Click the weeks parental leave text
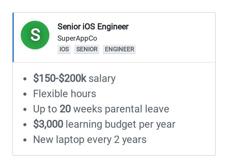228x168 pixels. pyautogui.click(x=121, y=109)
